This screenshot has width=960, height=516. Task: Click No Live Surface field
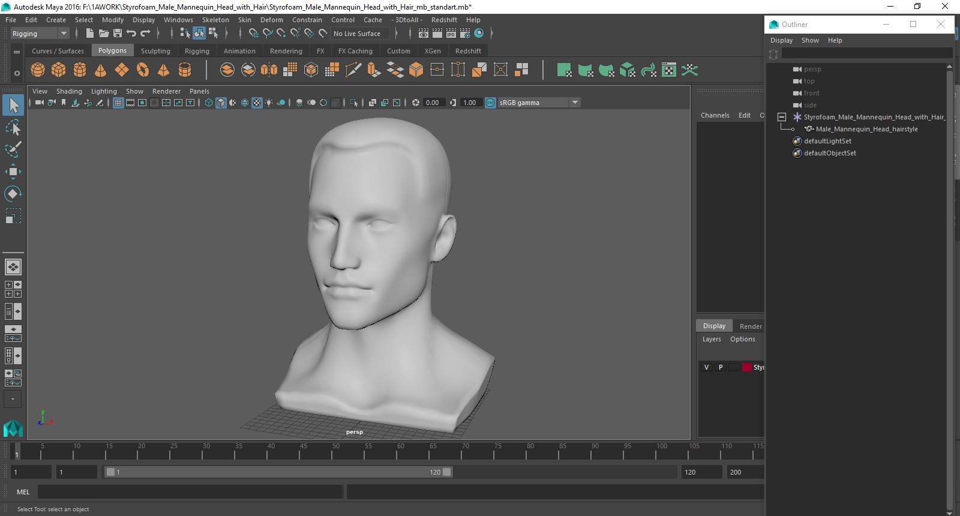pos(360,34)
